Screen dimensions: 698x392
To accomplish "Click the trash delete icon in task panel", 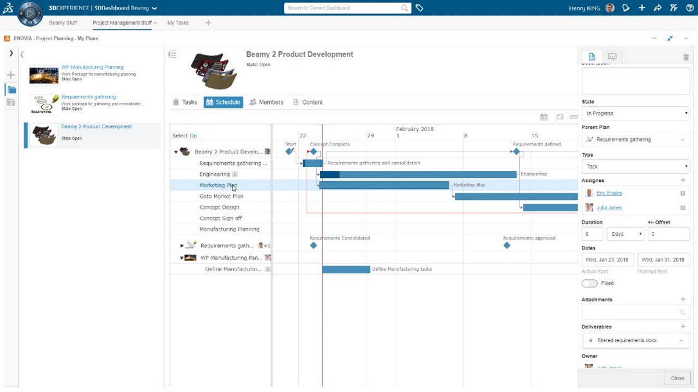I will [685, 57].
